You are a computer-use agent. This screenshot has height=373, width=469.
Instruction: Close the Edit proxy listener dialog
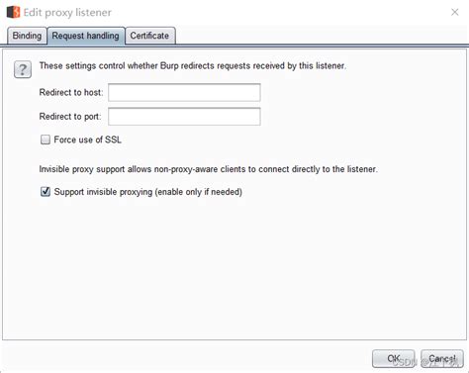pyautogui.click(x=455, y=12)
